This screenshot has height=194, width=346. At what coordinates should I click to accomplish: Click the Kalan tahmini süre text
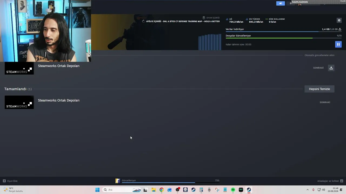[x=238, y=44]
